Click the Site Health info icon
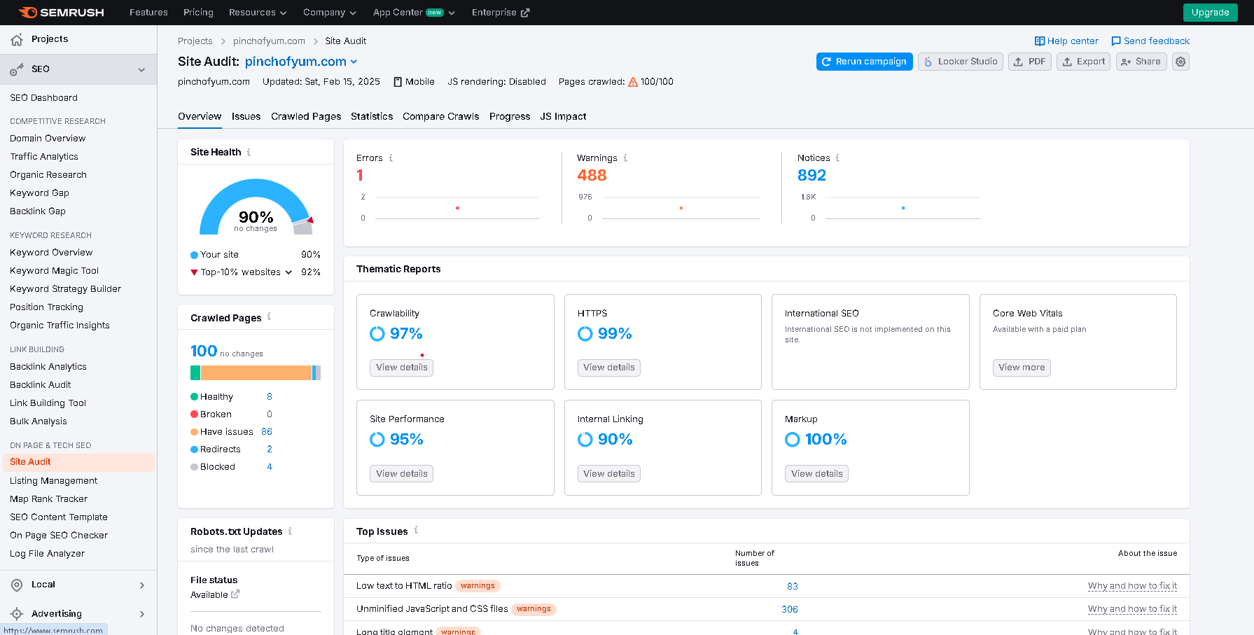1254x635 pixels. 249,152
